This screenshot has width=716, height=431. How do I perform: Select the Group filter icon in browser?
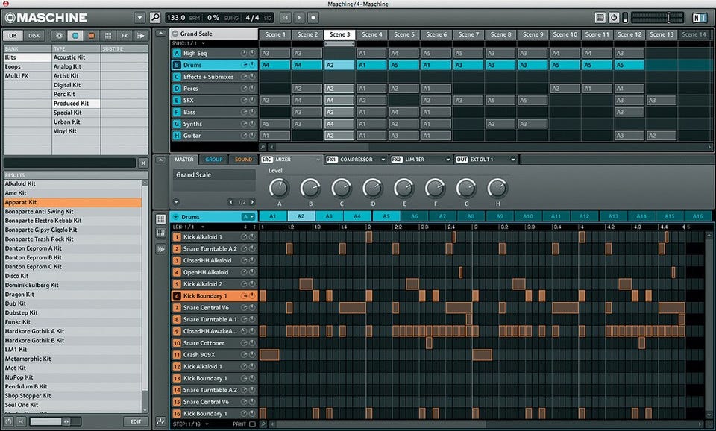pos(75,35)
